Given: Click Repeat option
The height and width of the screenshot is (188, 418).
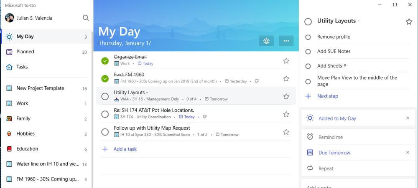Looking at the screenshot, I should [359, 168].
